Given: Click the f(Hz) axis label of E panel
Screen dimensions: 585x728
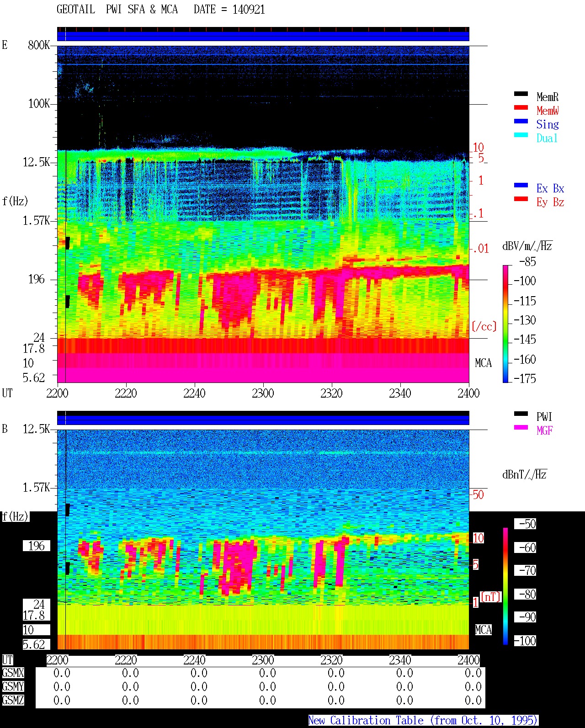Looking at the screenshot, I should [x=15, y=201].
